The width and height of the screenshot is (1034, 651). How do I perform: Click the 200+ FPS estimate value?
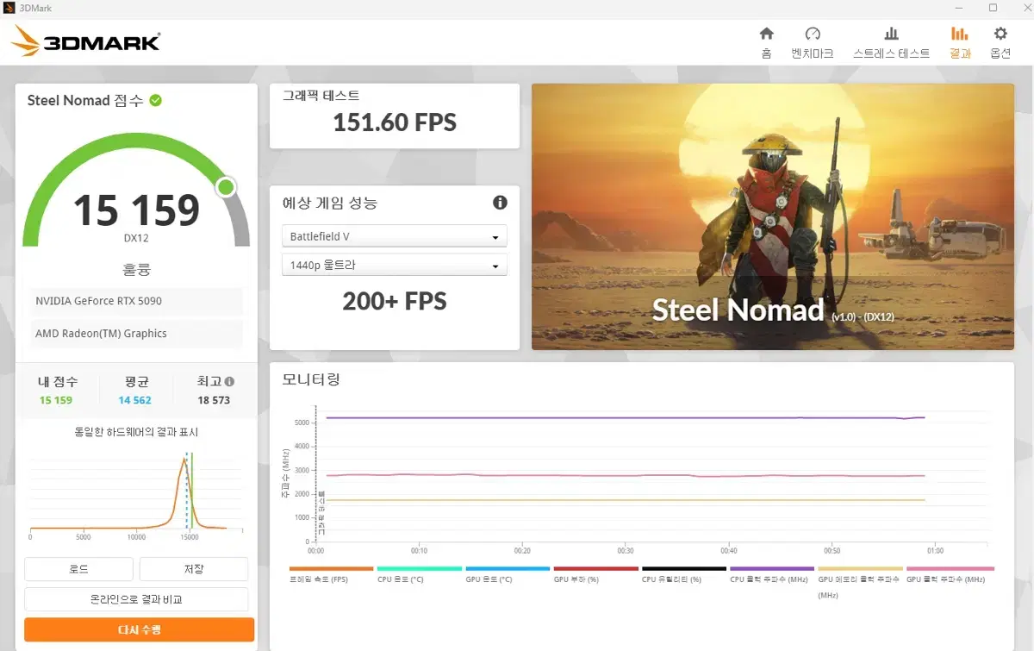coord(395,301)
